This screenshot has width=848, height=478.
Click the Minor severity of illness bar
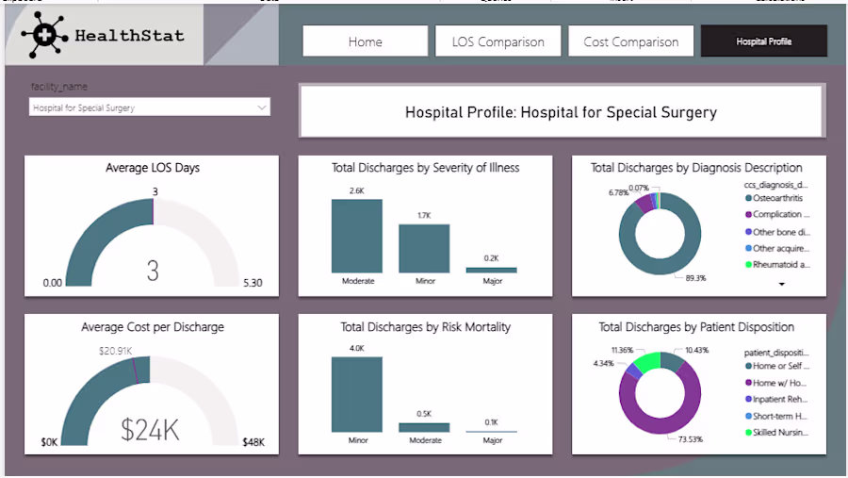tap(424, 248)
